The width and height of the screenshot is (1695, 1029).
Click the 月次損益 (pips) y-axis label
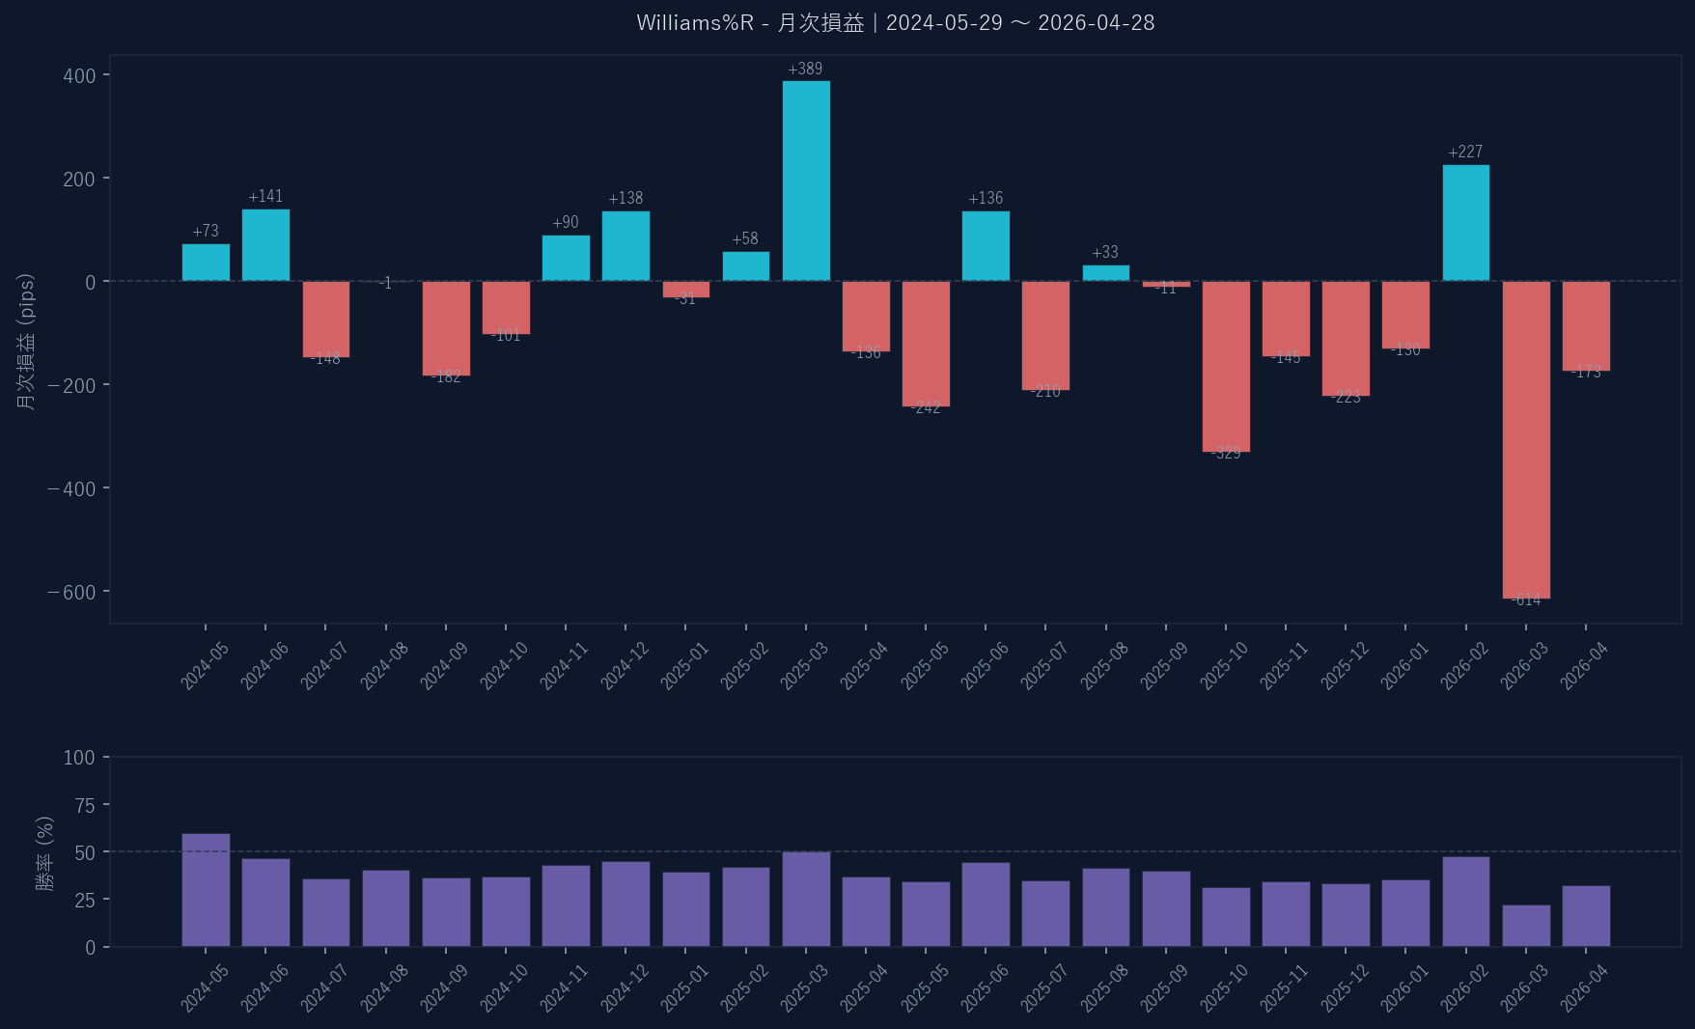pos(26,342)
